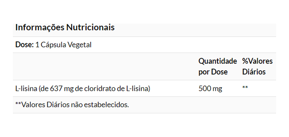
Task: Click the %Valores Diários column header
Action: pos(257,66)
